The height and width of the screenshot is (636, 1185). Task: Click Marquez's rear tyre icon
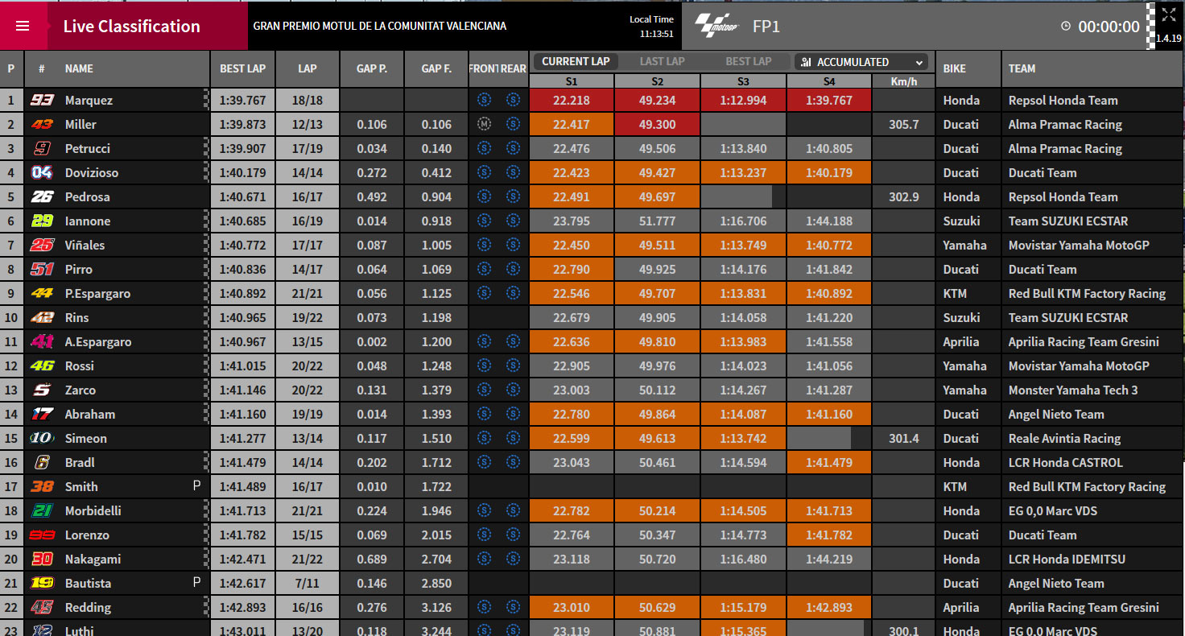513,100
